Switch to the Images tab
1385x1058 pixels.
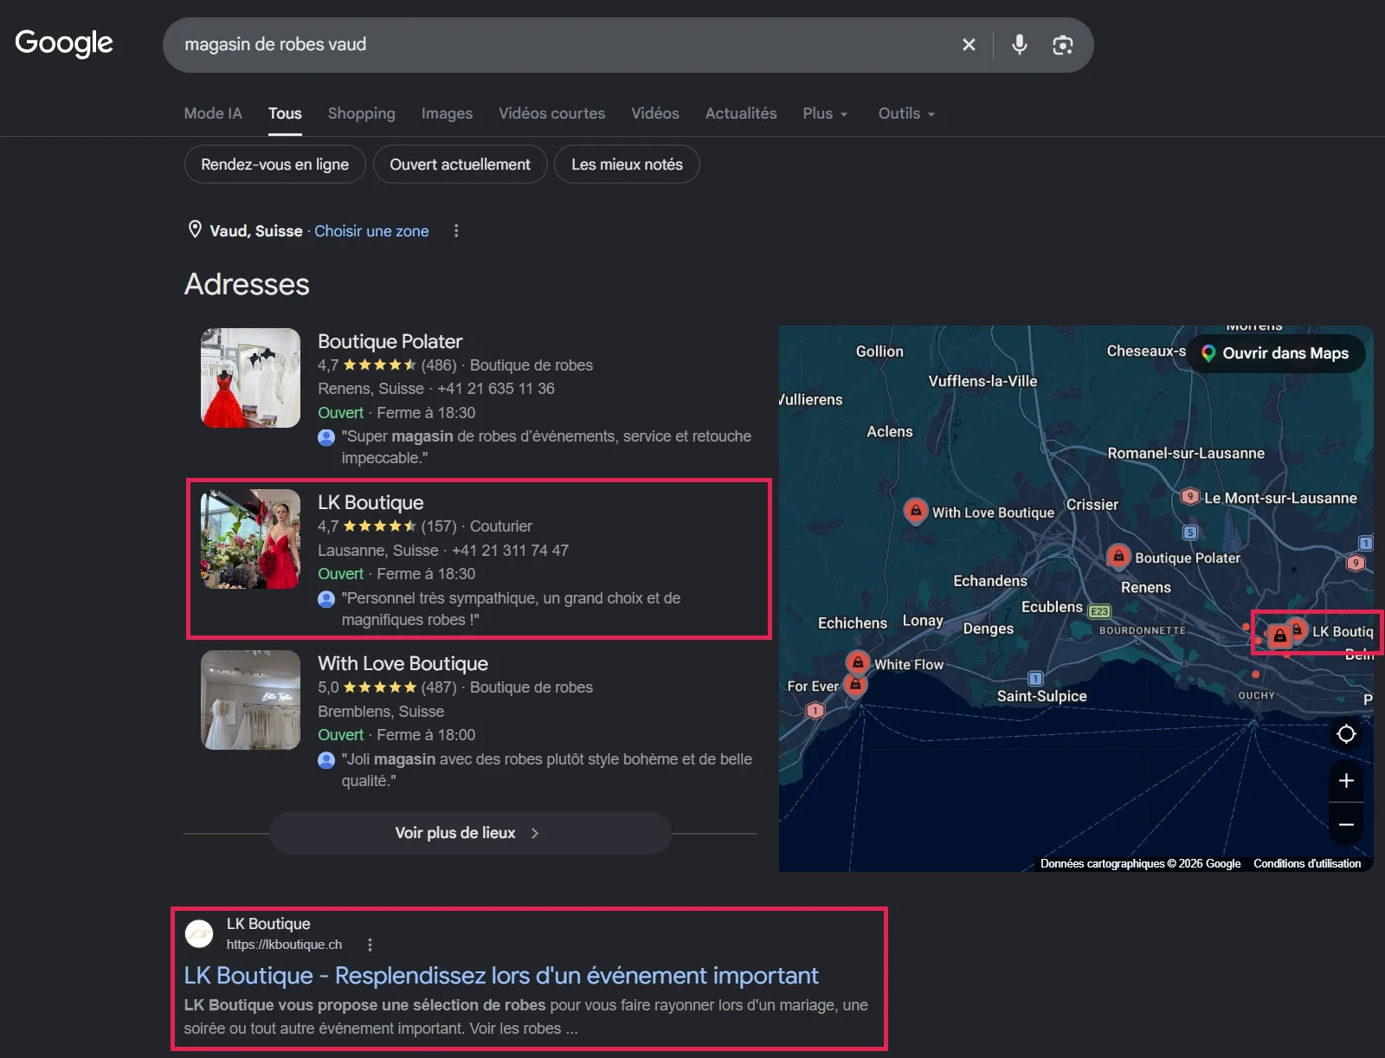(x=447, y=113)
